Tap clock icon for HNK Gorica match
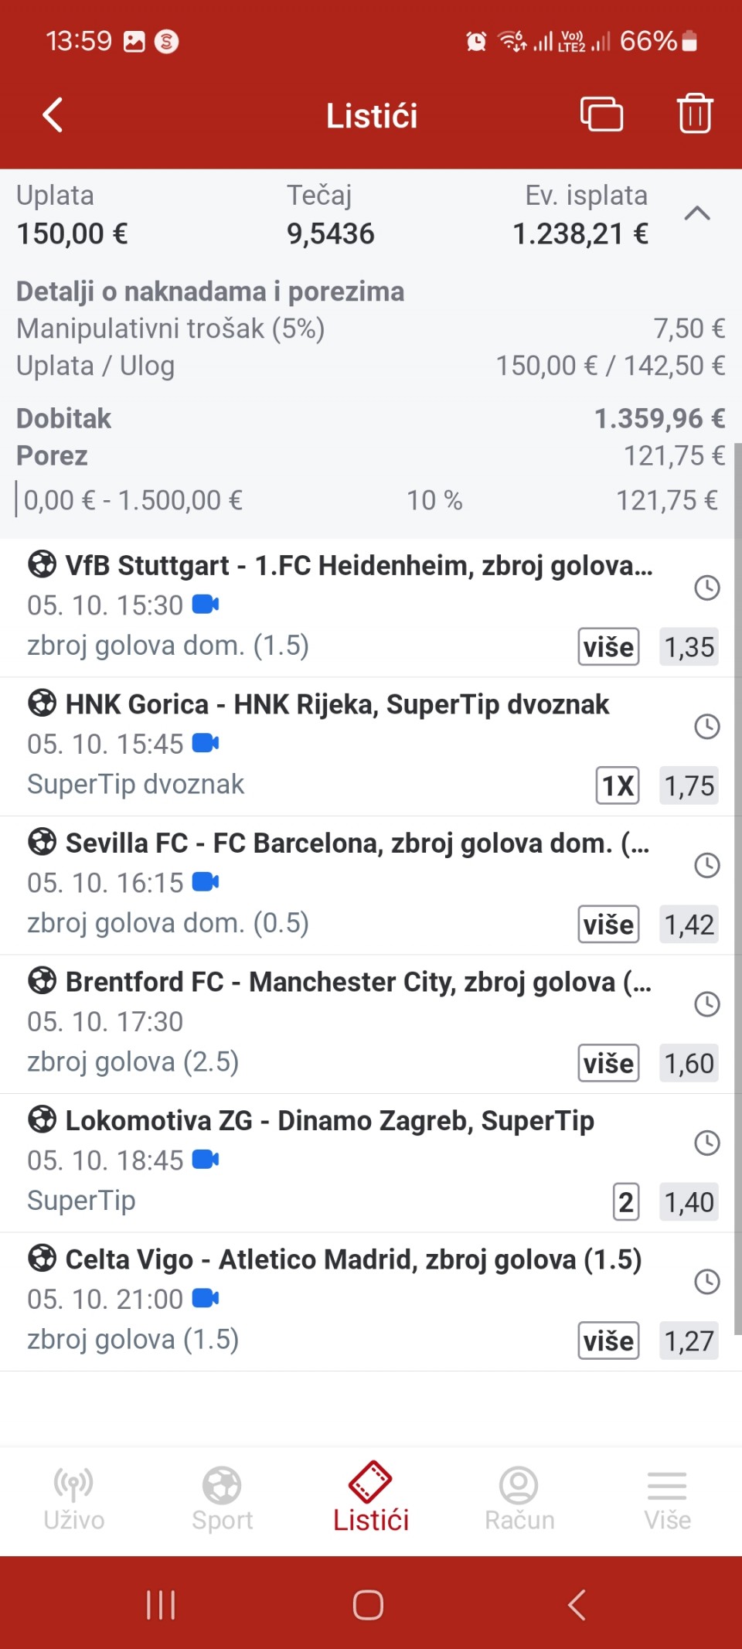This screenshot has width=742, height=1649. click(x=706, y=727)
